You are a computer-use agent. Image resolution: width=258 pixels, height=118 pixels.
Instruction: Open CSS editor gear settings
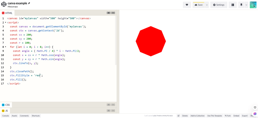click(x=109, y=105)
